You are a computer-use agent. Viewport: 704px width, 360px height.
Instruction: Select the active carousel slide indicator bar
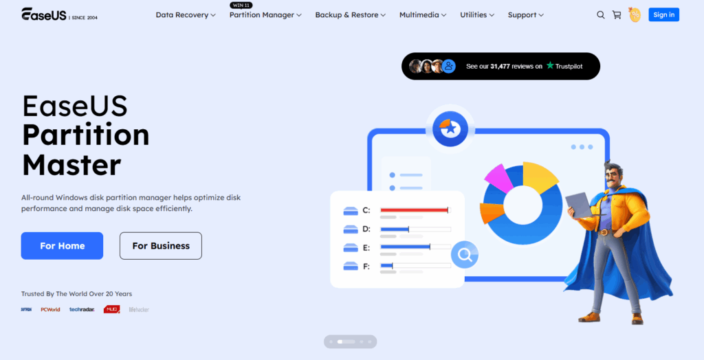click(x=346, y=341)
